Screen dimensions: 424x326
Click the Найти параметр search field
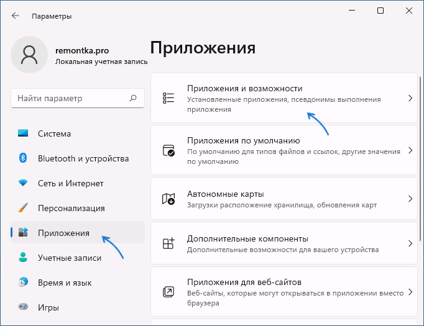(78, 98)
